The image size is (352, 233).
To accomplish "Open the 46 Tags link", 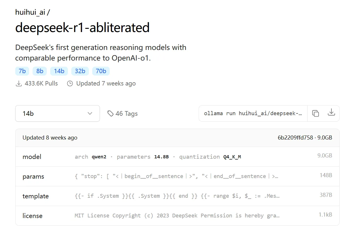I will point(123,114).
